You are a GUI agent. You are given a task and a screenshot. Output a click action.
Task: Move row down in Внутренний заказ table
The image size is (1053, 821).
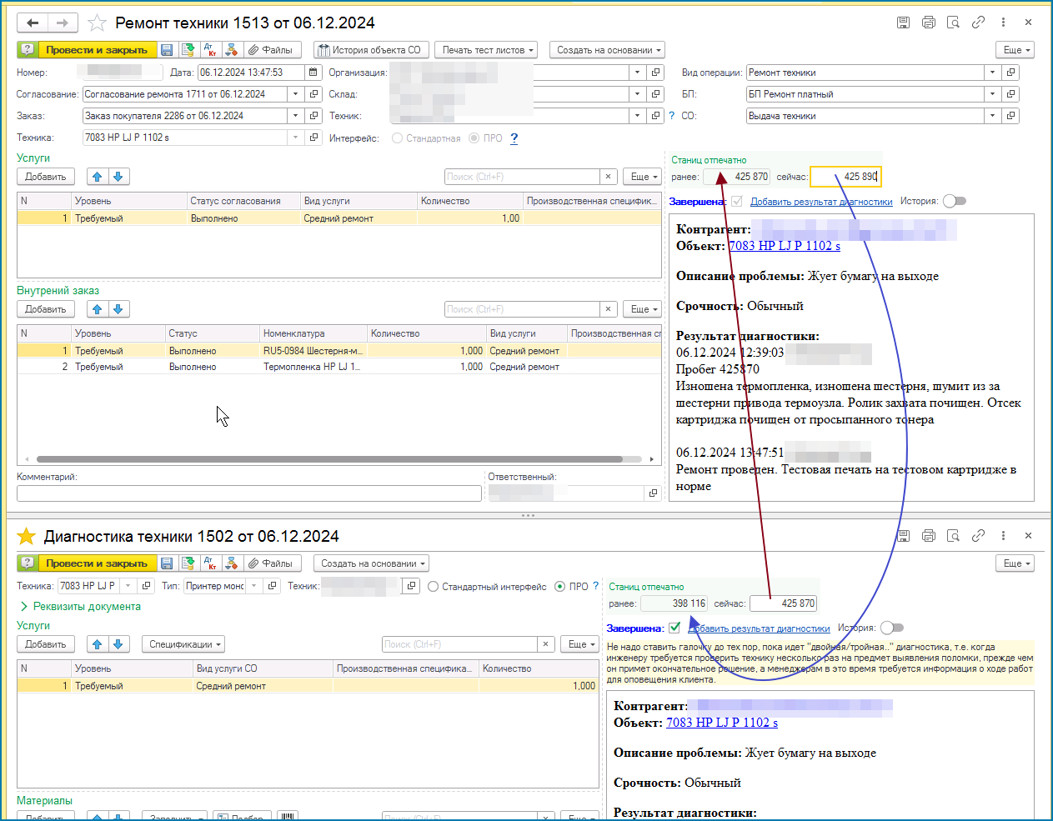(118, 309)
